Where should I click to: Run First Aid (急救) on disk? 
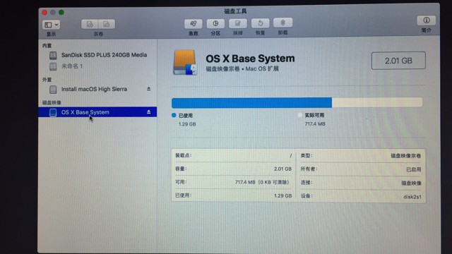pos(193,23)
